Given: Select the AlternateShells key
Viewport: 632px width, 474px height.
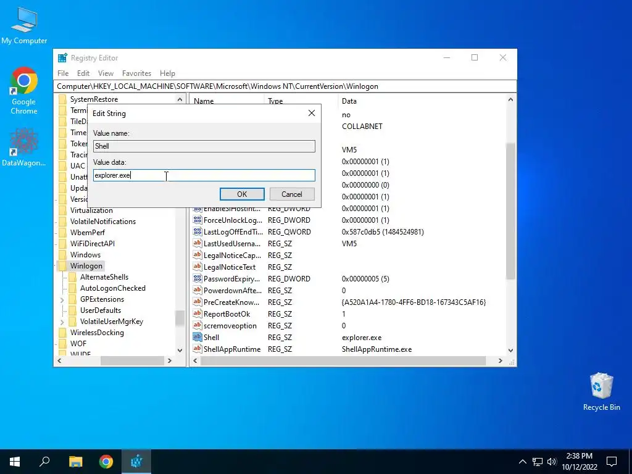Looking at the screenshot, I should pyautogui.click(x=104, y=277).
